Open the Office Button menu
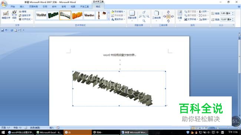Viewport: 241px width, 135px height. point(4,4)
